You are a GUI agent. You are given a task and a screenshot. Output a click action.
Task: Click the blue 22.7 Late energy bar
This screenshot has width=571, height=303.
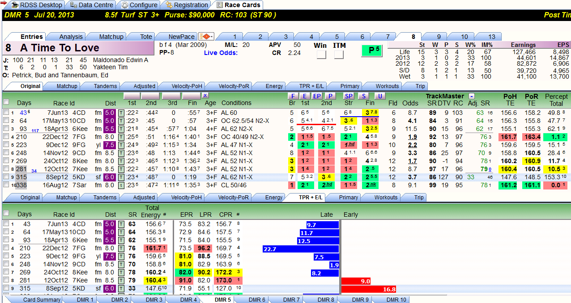(x=301, y=249)
